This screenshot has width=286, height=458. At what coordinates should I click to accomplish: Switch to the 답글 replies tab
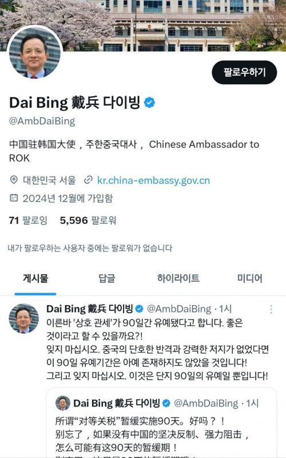(107, 278)
